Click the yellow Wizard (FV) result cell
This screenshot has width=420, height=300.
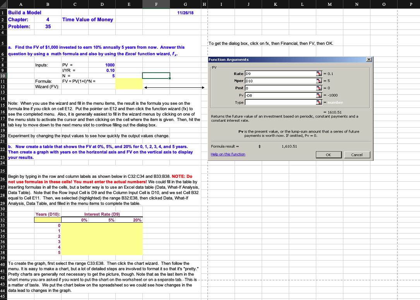click(x=129, y=86)
